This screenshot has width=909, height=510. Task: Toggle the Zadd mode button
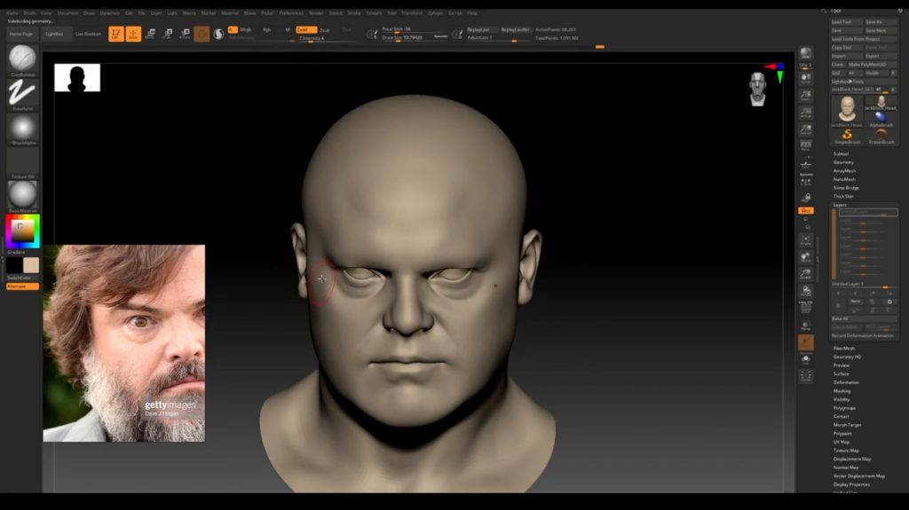[306, 29]
